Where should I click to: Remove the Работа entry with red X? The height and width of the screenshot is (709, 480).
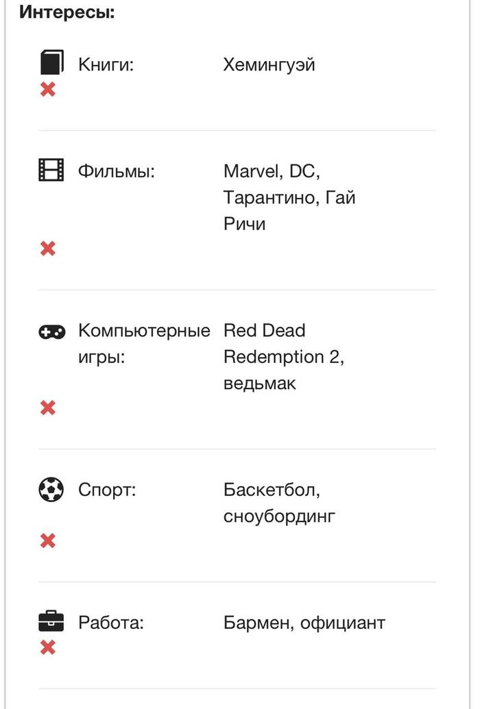tap(48, 647)
